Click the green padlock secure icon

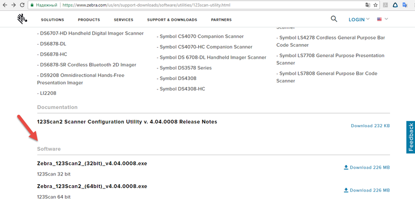(32, 5)
